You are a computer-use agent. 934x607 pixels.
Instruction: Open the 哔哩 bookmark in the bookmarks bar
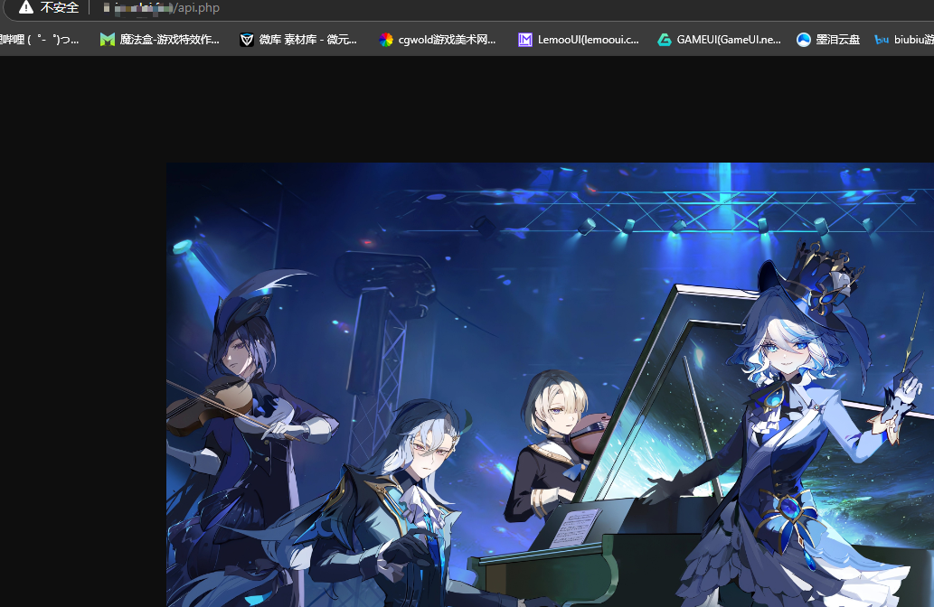click(x=39, y=40)
